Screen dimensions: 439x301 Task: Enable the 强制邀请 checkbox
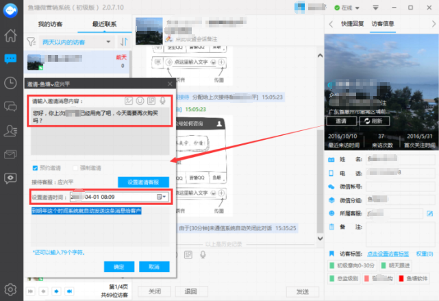click(75, 168)
